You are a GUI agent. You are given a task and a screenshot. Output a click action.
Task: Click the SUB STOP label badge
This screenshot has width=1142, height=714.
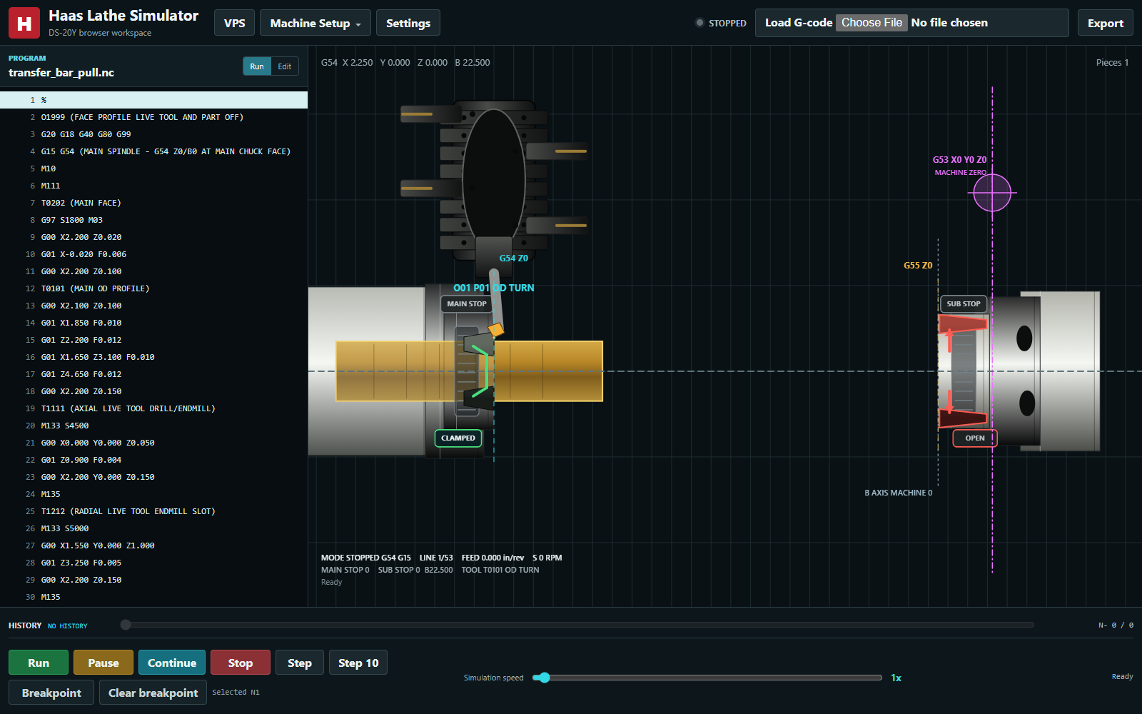964,303
